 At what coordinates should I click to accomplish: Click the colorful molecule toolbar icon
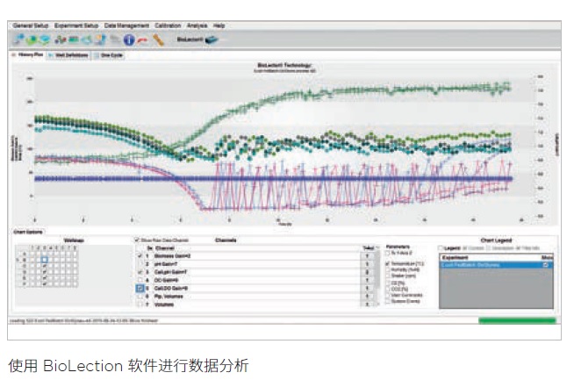point(61,39)
